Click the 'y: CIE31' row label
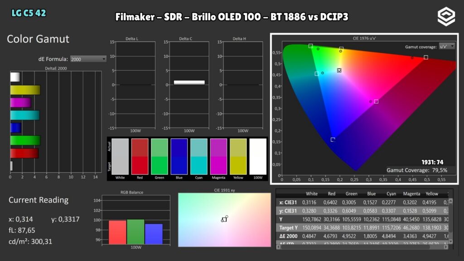Screen dimensions: 464x261 [288, 211]
